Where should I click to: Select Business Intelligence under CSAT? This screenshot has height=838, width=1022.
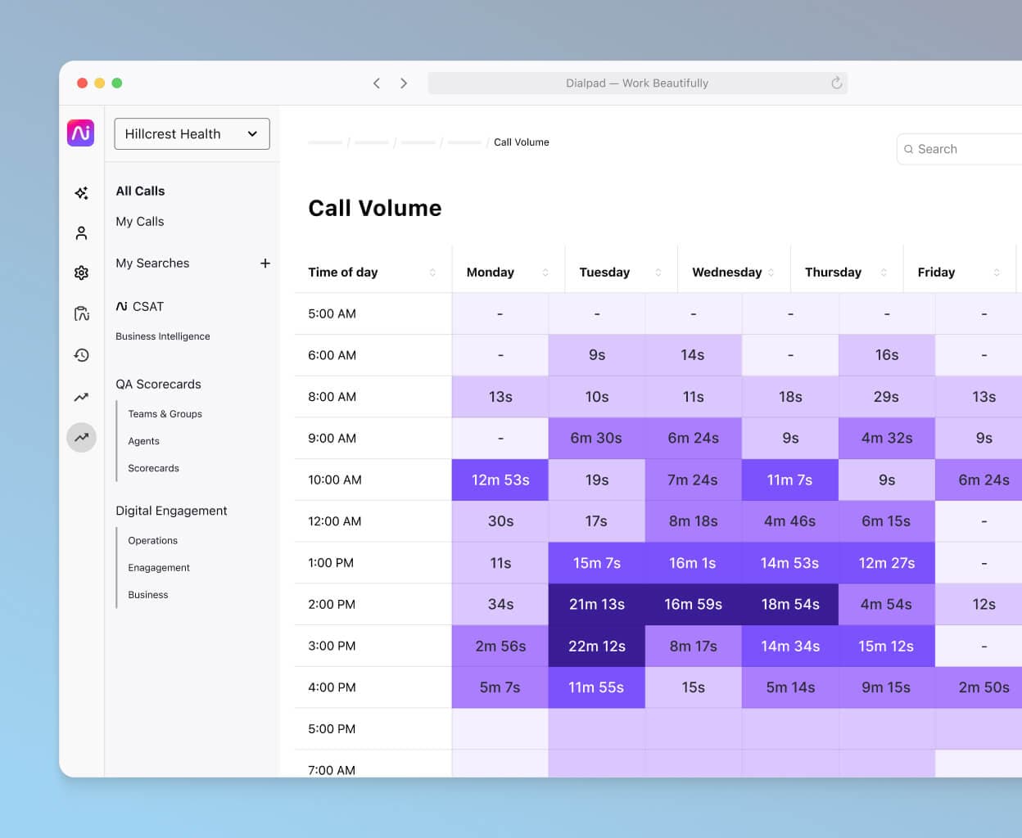tap(163, 336)
